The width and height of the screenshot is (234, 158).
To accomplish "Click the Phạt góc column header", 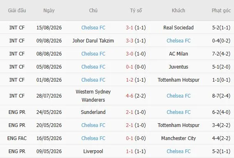I will pos(221,11).
